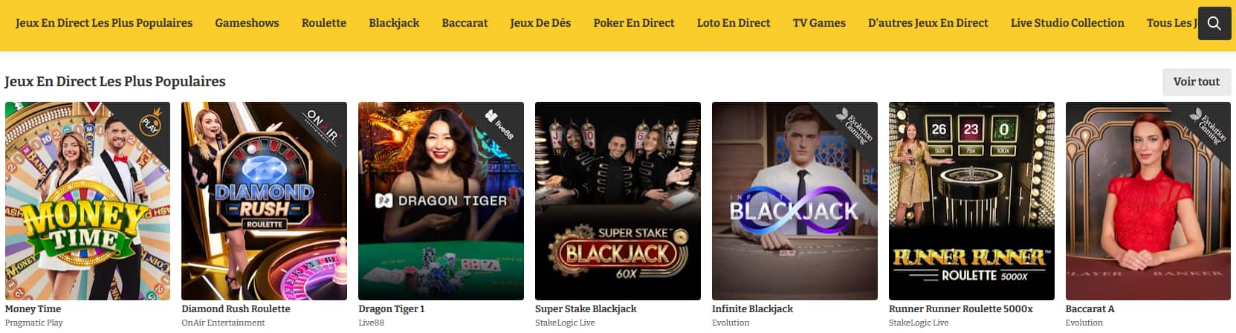Click the Pragmatic Play badge on Money Time
Screen dimensions: 1236x333
click(152, 122)
